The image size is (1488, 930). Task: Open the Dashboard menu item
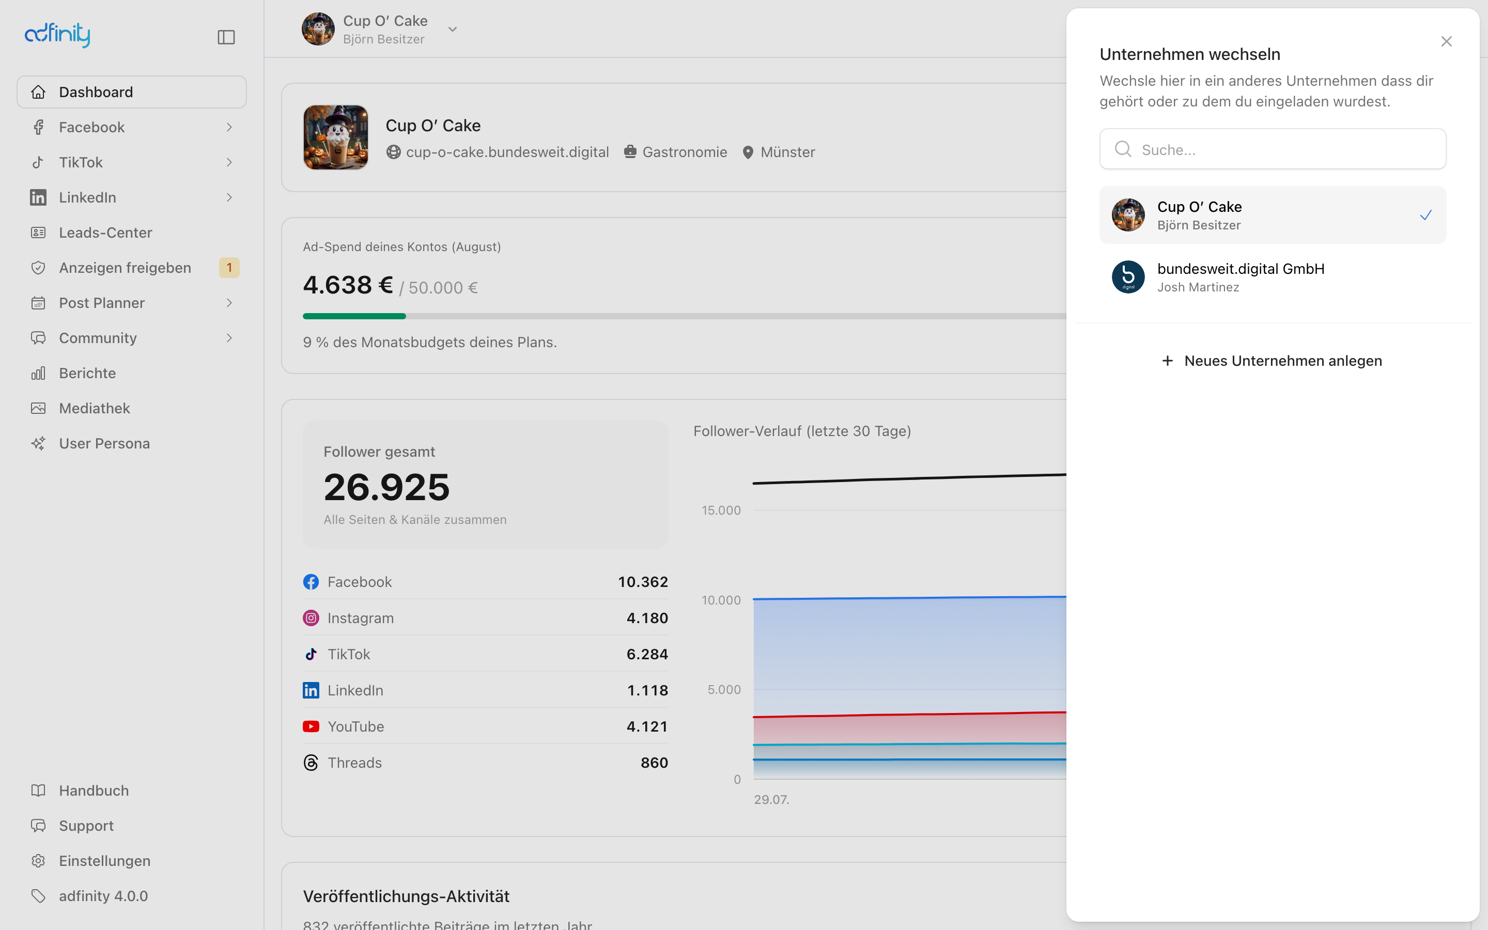click(x=132, y=92)
